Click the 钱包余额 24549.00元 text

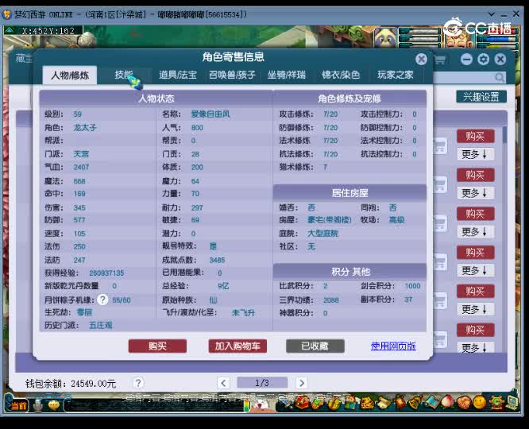(71, 384)
